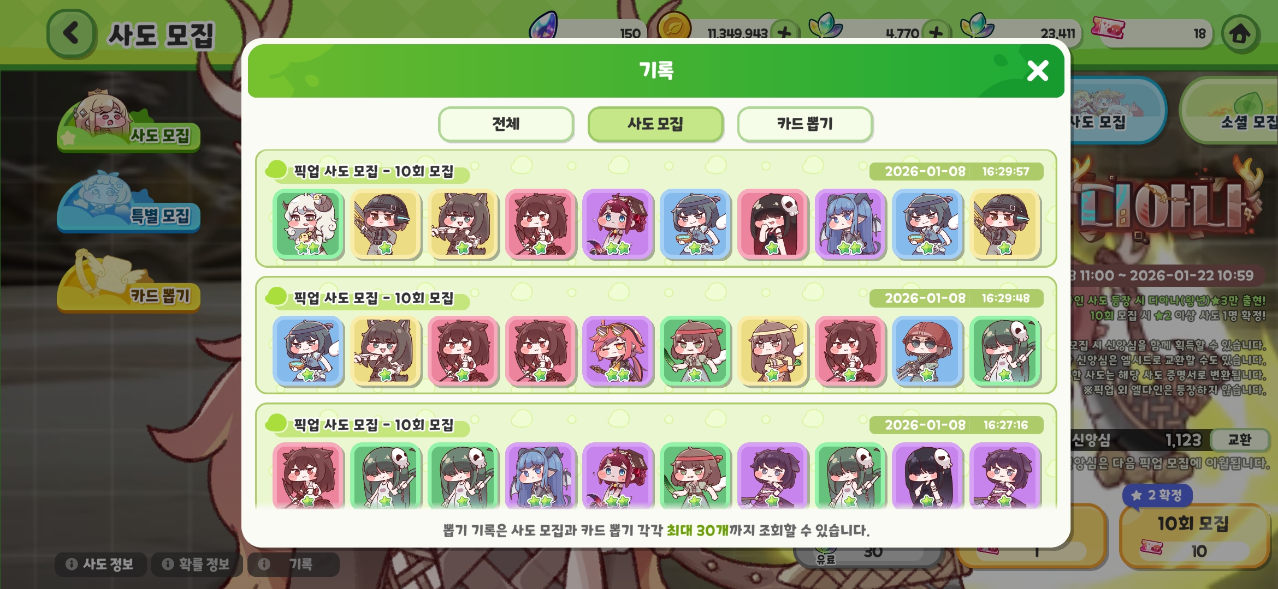Go back with the arrow button
The image size is (1278, 589).
72,34
